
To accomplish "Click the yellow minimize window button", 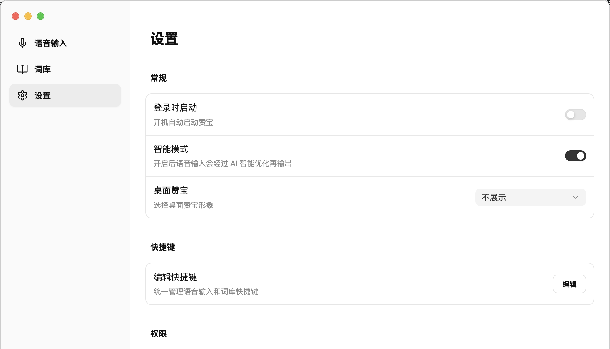I will click(x=28, y=16).
